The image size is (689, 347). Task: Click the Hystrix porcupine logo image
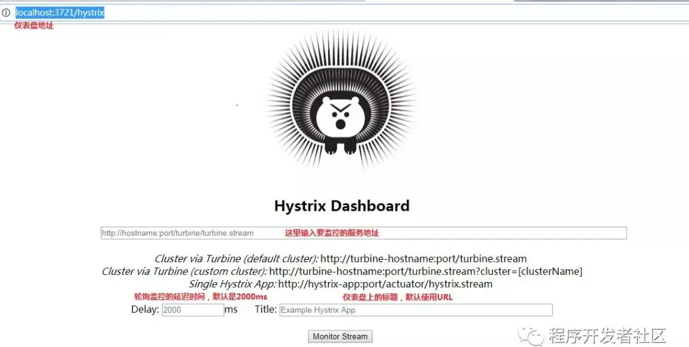[x=341, y=101]
